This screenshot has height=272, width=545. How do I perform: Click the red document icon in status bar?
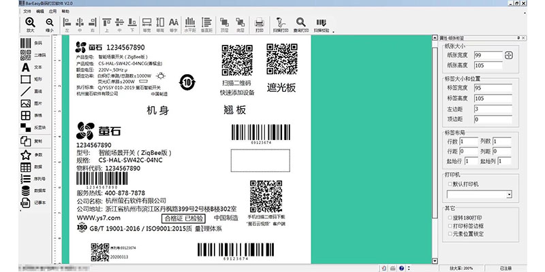point(384,268)
